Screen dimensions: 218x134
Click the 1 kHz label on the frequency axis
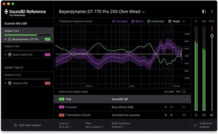(x=132, y=86)
